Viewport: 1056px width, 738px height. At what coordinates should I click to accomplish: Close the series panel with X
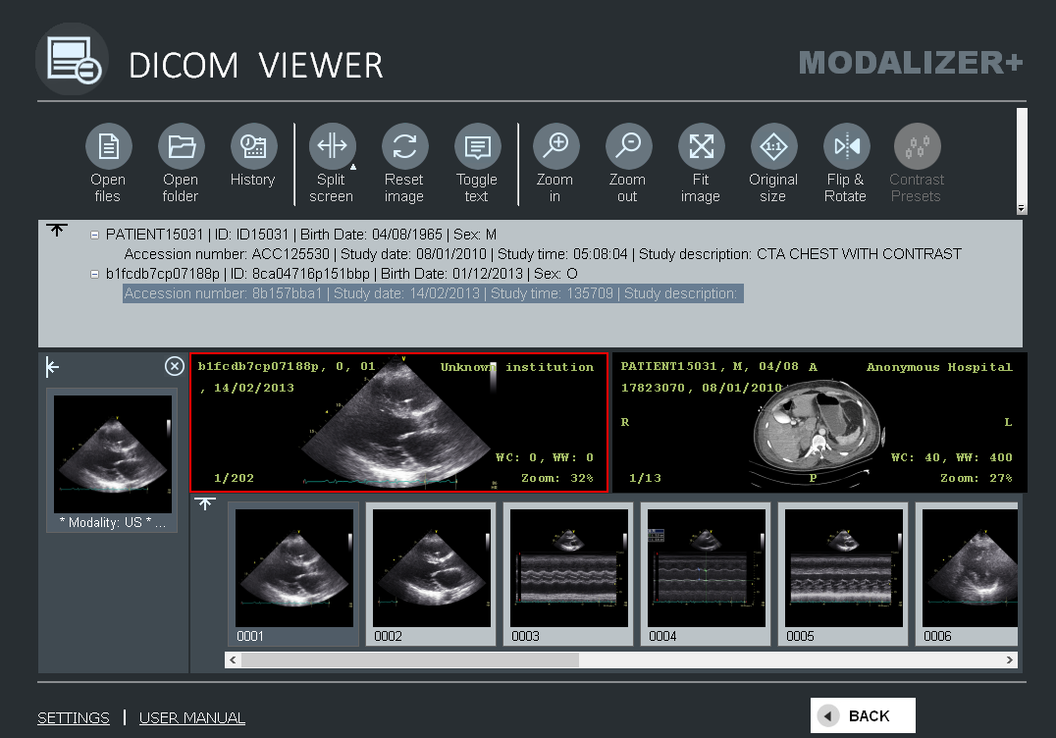coord(174,366)
